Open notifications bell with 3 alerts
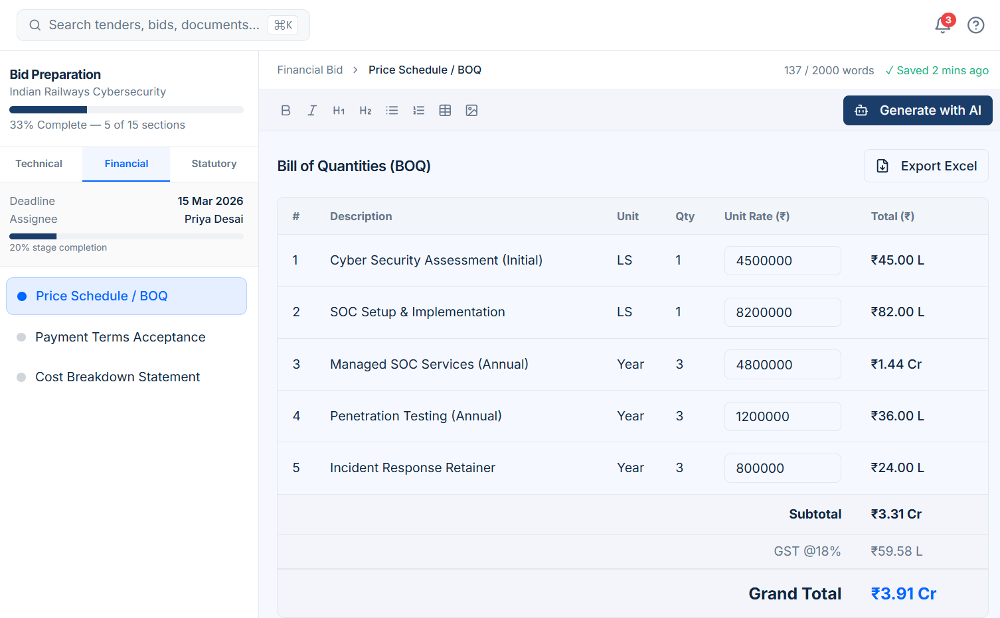Viewport: 1000px width, 618px height. pyautogui.click(x=943, y=25)
